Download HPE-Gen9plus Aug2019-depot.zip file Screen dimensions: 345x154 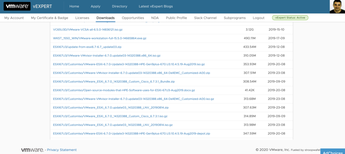132,133
